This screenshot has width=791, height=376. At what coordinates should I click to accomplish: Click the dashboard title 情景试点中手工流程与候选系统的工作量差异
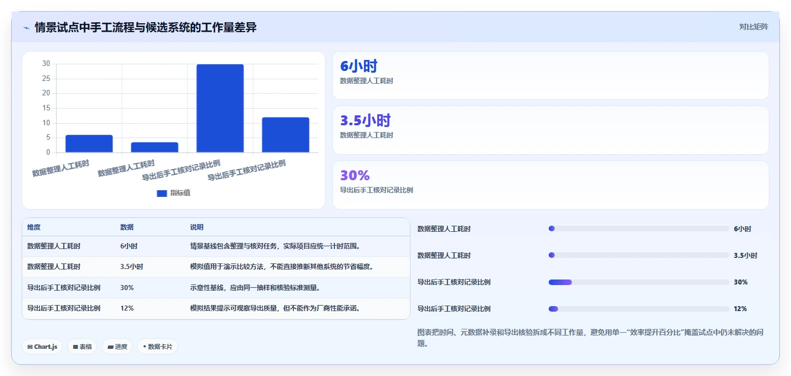145,27
